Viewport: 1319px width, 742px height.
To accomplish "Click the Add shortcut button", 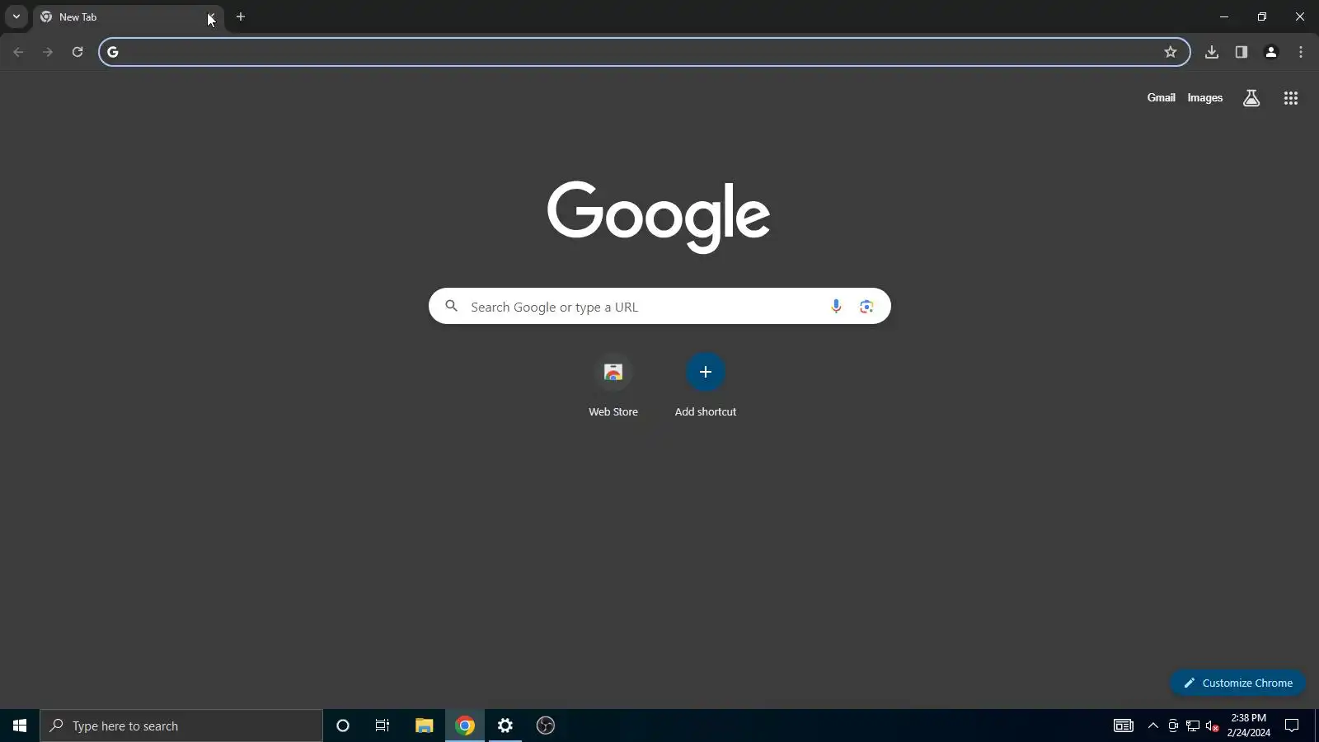I will (706, 386).
